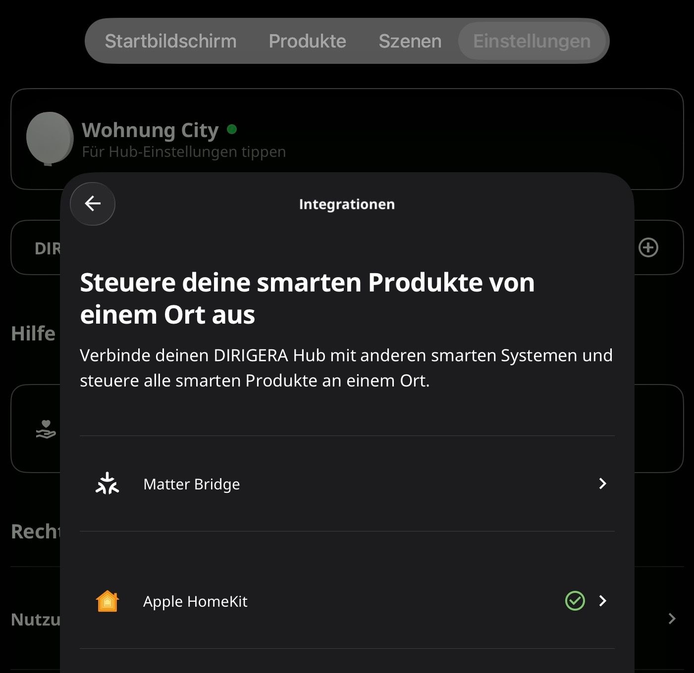Tap the plus circle add icon
The height and width of the screenshot is (673, 694).
[648, 247]
